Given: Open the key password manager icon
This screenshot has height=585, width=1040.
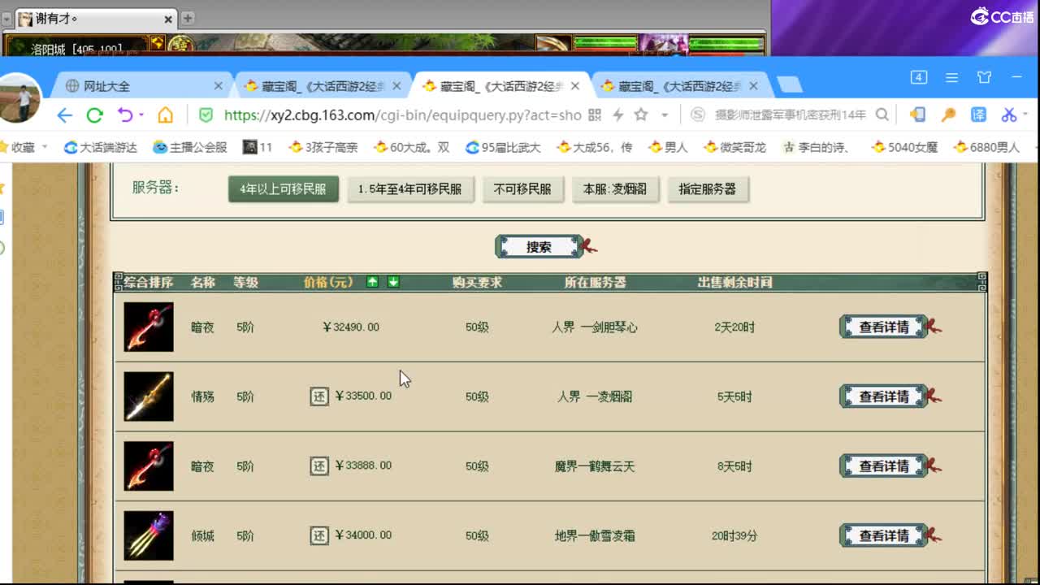Looking at the screenshot, I should [948, 115].
